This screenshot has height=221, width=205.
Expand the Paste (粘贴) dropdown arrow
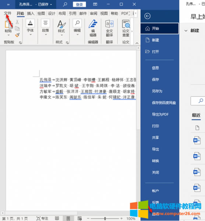(8, 35)
